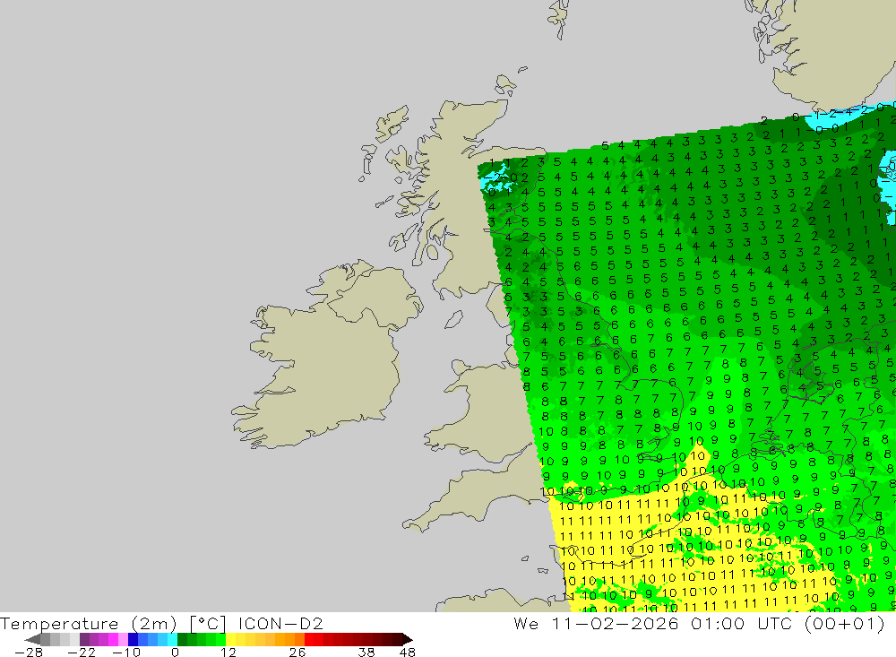Click the forecast date 11-02-2026 text

615,623
